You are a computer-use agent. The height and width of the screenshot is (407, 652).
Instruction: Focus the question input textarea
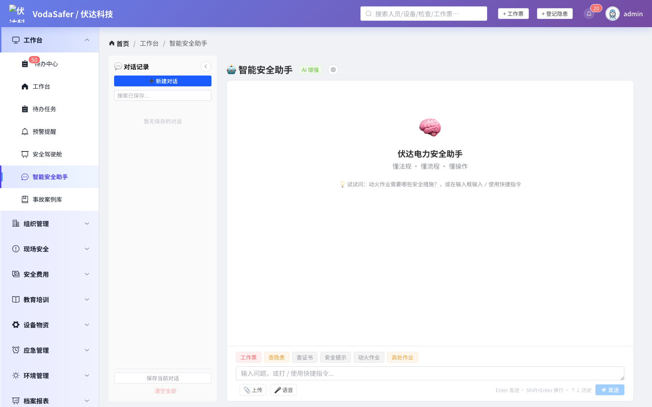(430, 373)
